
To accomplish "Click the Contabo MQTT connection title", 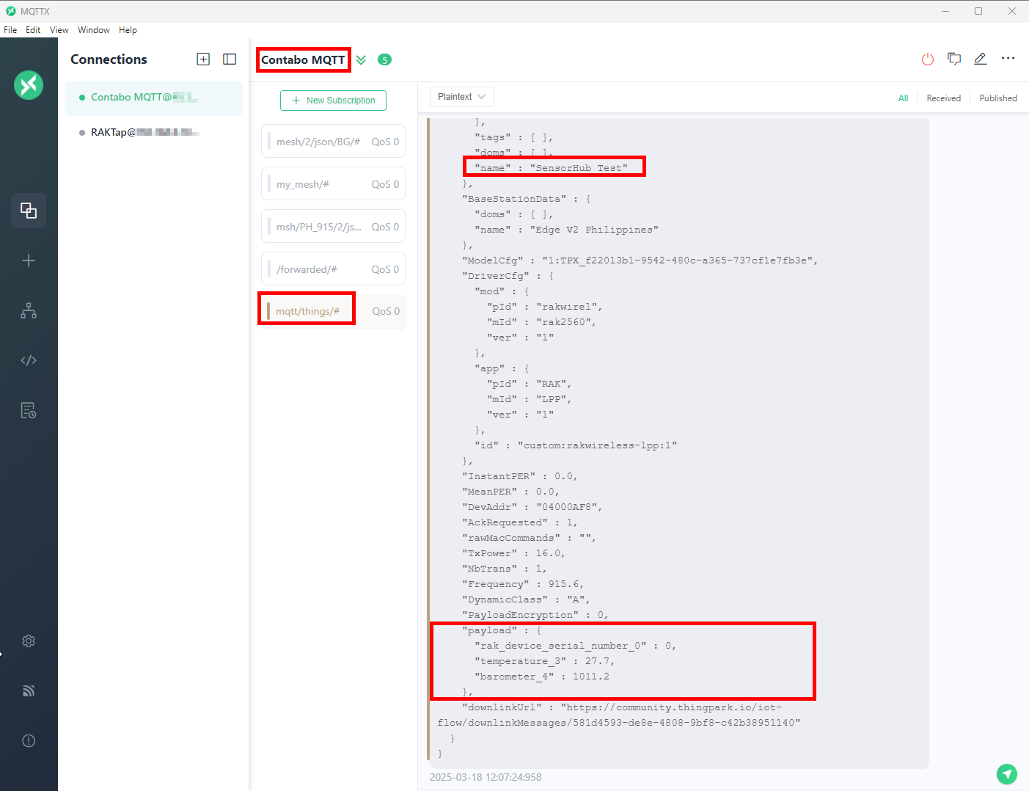I will coord(303,60).
